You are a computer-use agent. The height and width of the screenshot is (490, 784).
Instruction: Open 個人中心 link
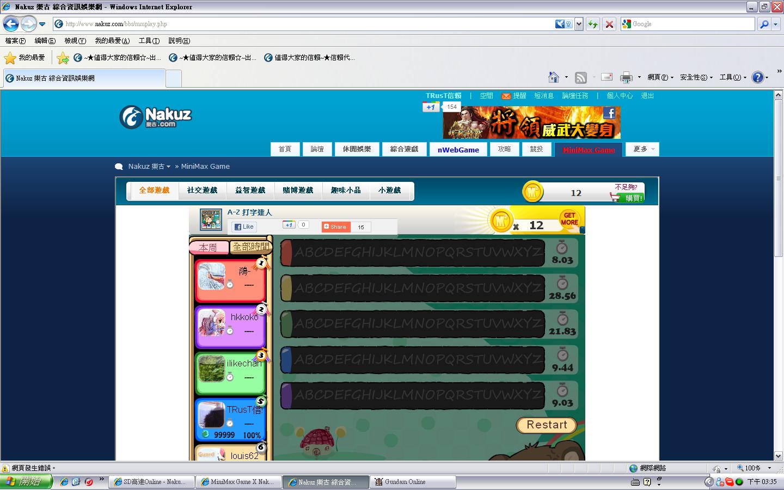[x=620, y=96]
